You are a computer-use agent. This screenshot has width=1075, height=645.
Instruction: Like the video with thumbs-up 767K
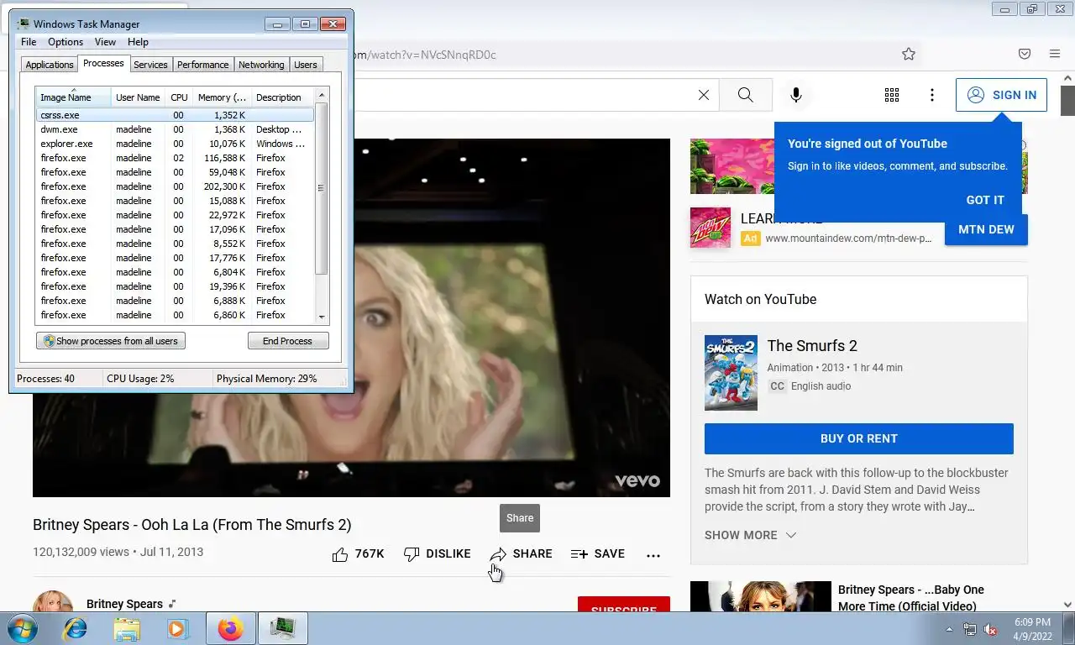tap(358, 554)
